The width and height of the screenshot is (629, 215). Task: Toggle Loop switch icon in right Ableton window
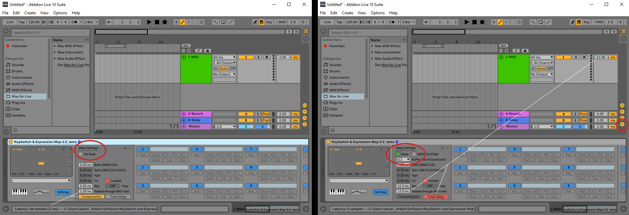click(541, 22)
